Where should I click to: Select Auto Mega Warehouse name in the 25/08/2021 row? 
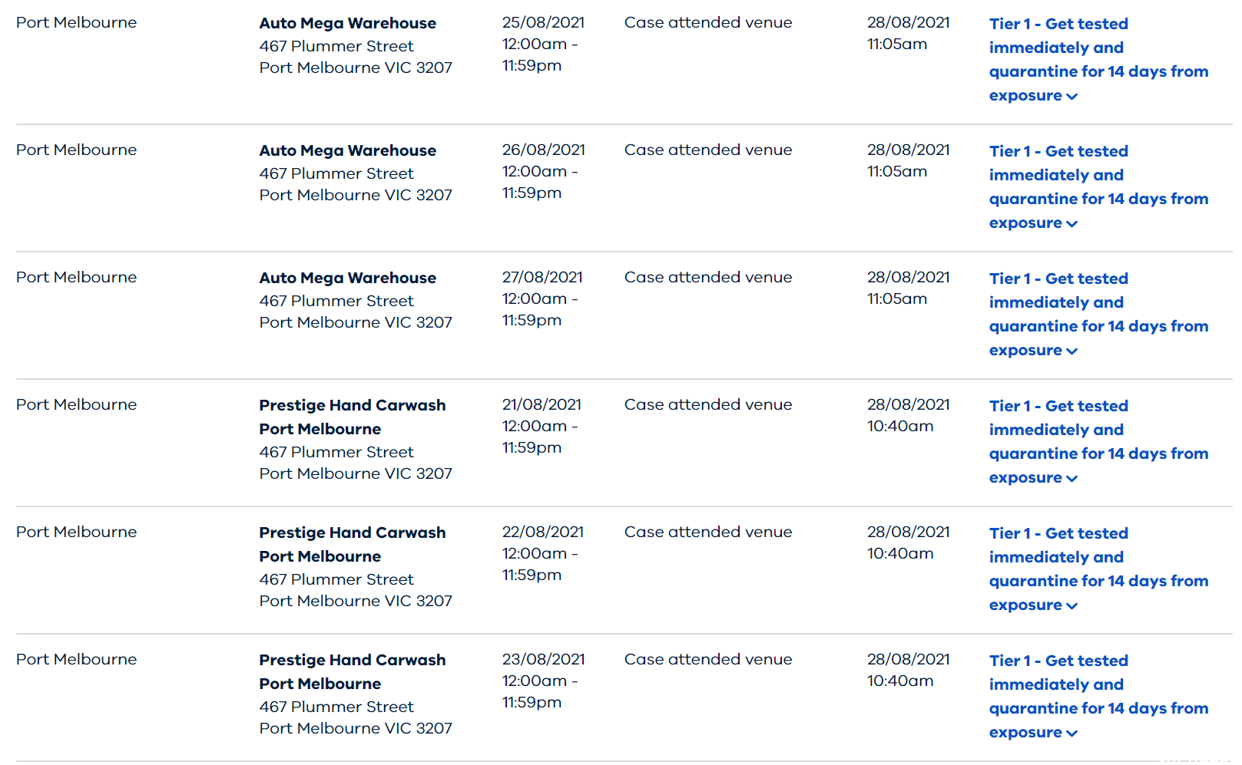pos(348,23)
